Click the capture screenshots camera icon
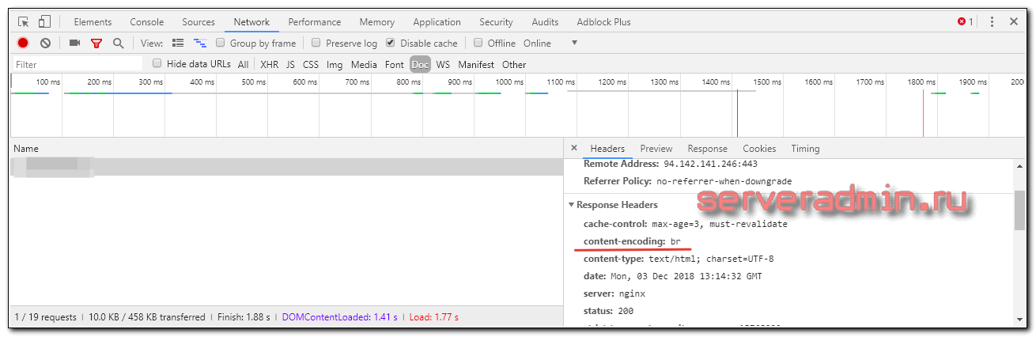Screen dimensions: 1036x337 (74, 44)
